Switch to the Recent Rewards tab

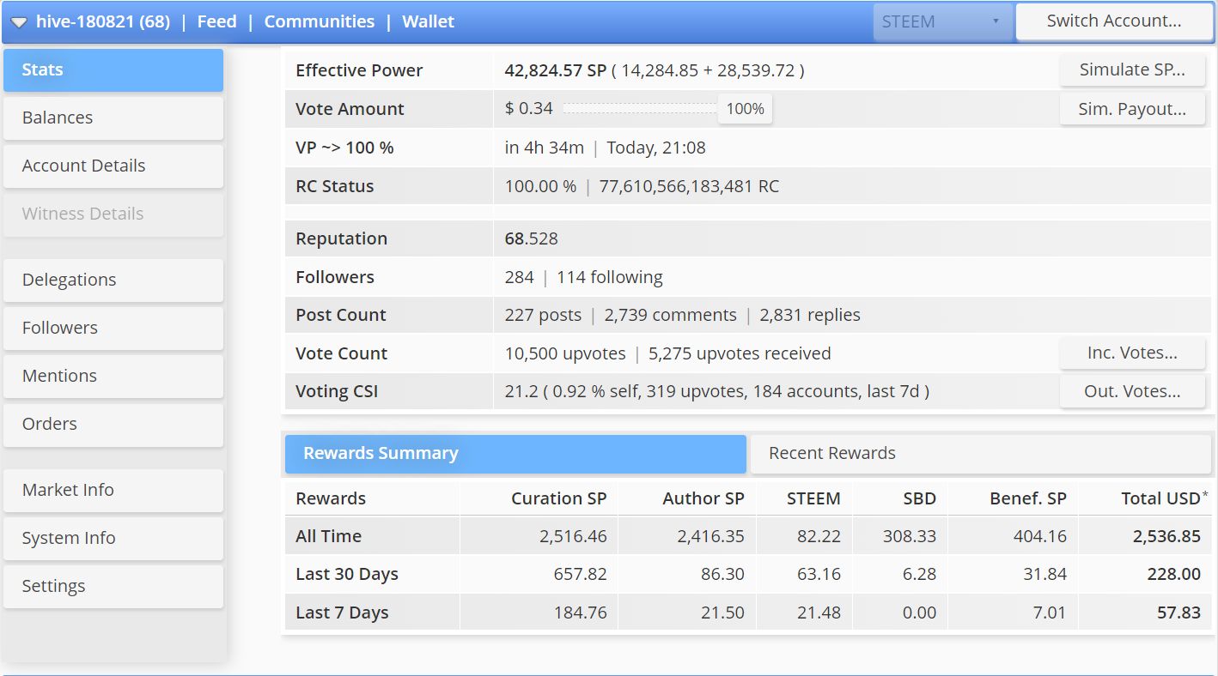click(x=980, y=454)
